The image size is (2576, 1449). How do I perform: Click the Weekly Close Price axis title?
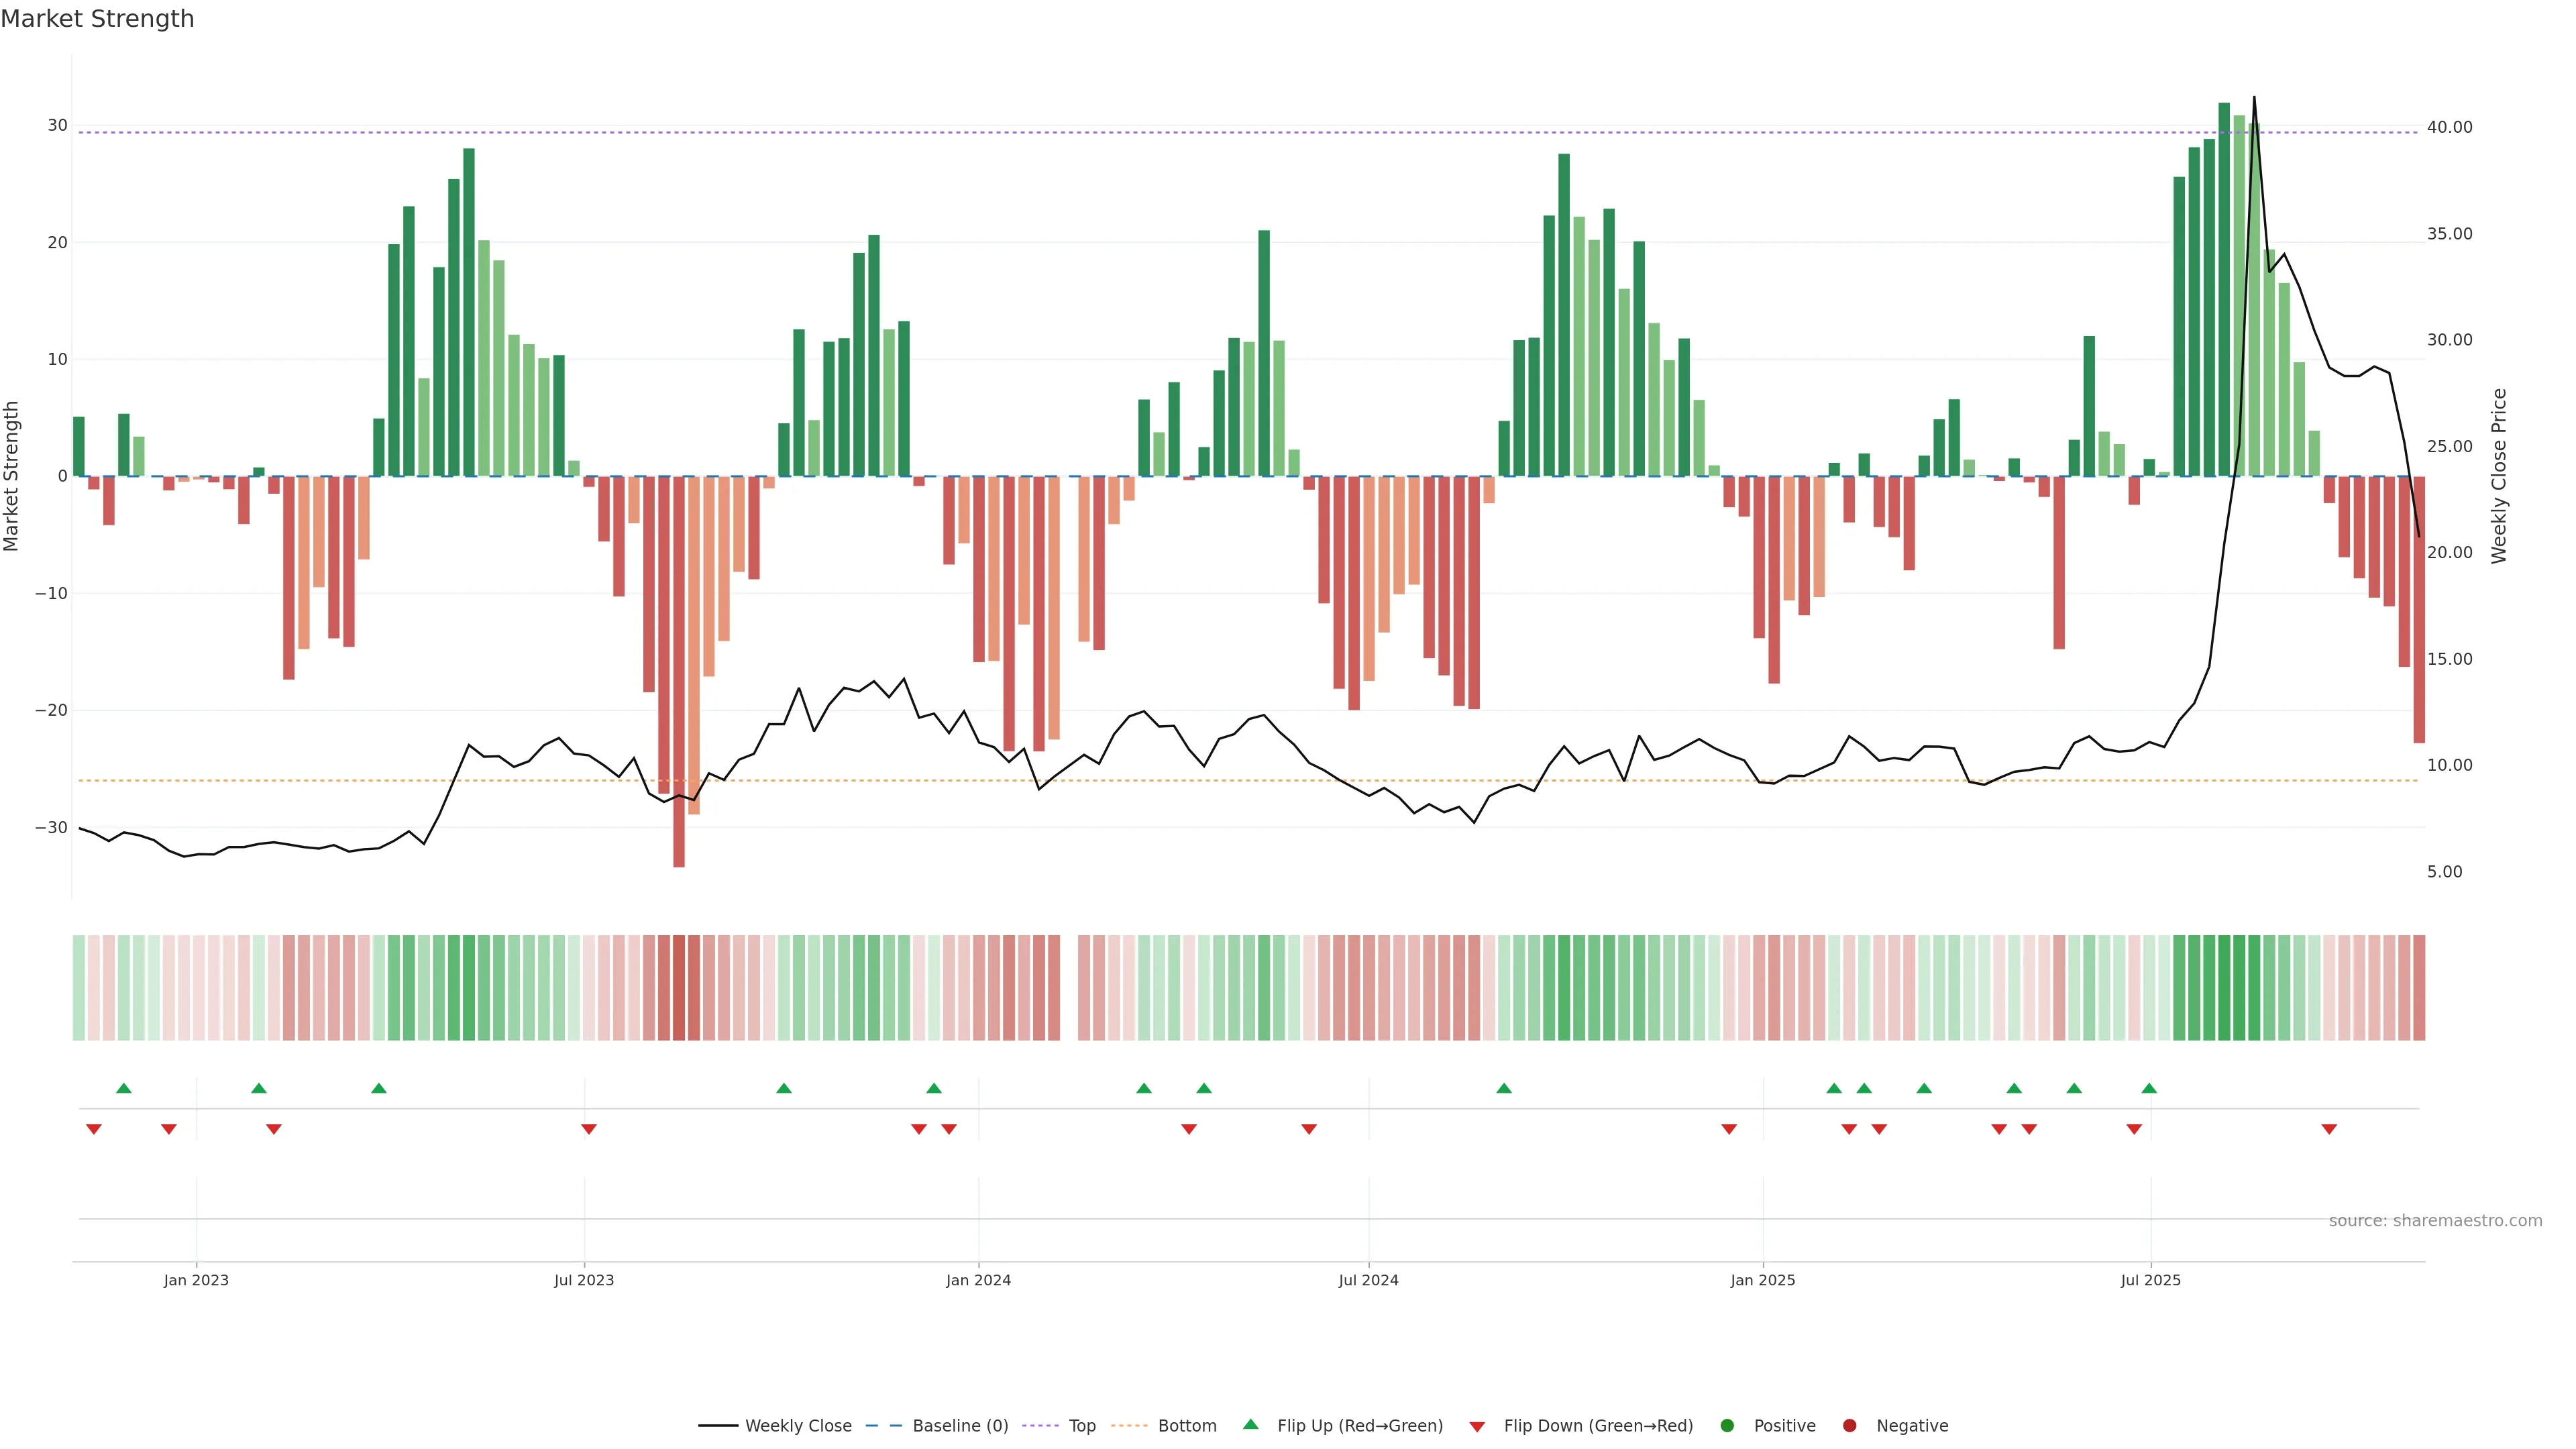[2499, 476]
